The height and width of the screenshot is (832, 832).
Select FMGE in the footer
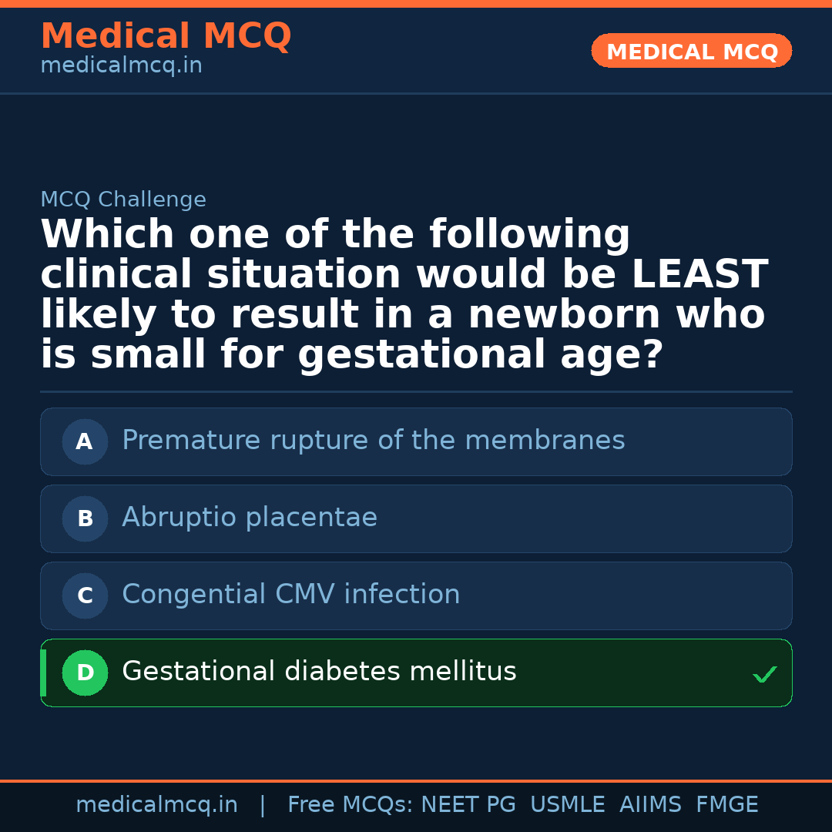[726, 805]
